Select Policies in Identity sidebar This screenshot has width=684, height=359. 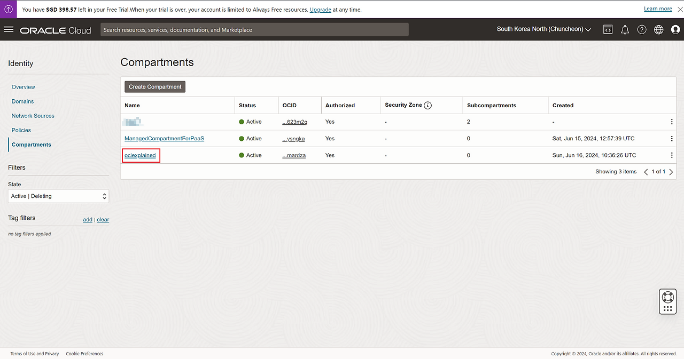click(x=21, y=130)
